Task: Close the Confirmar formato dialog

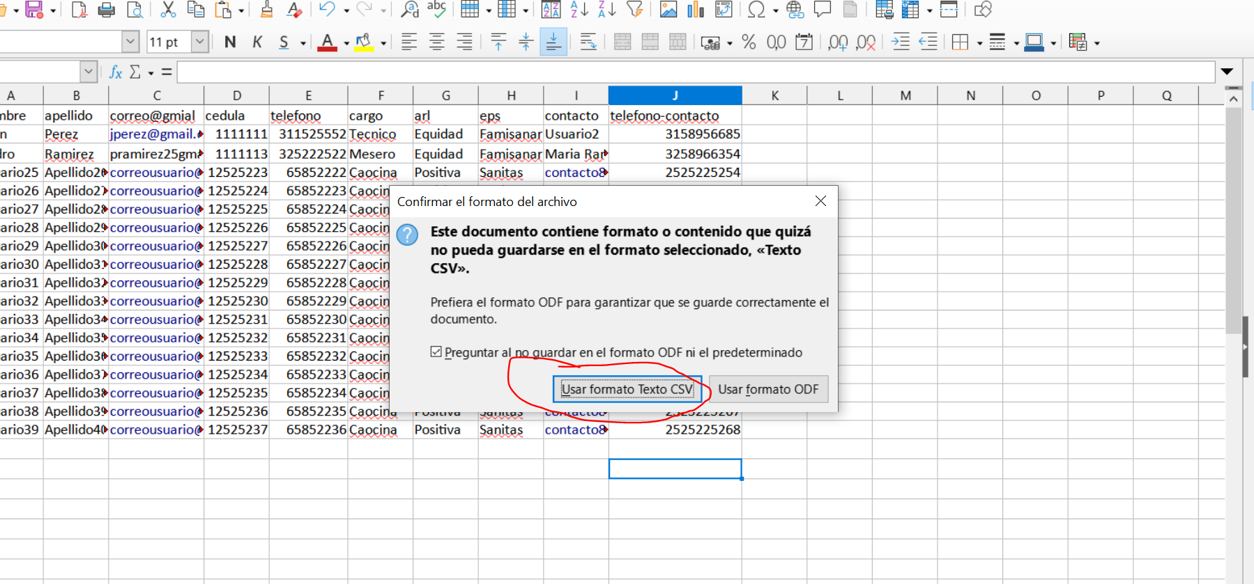Action: tap(820, 201)
